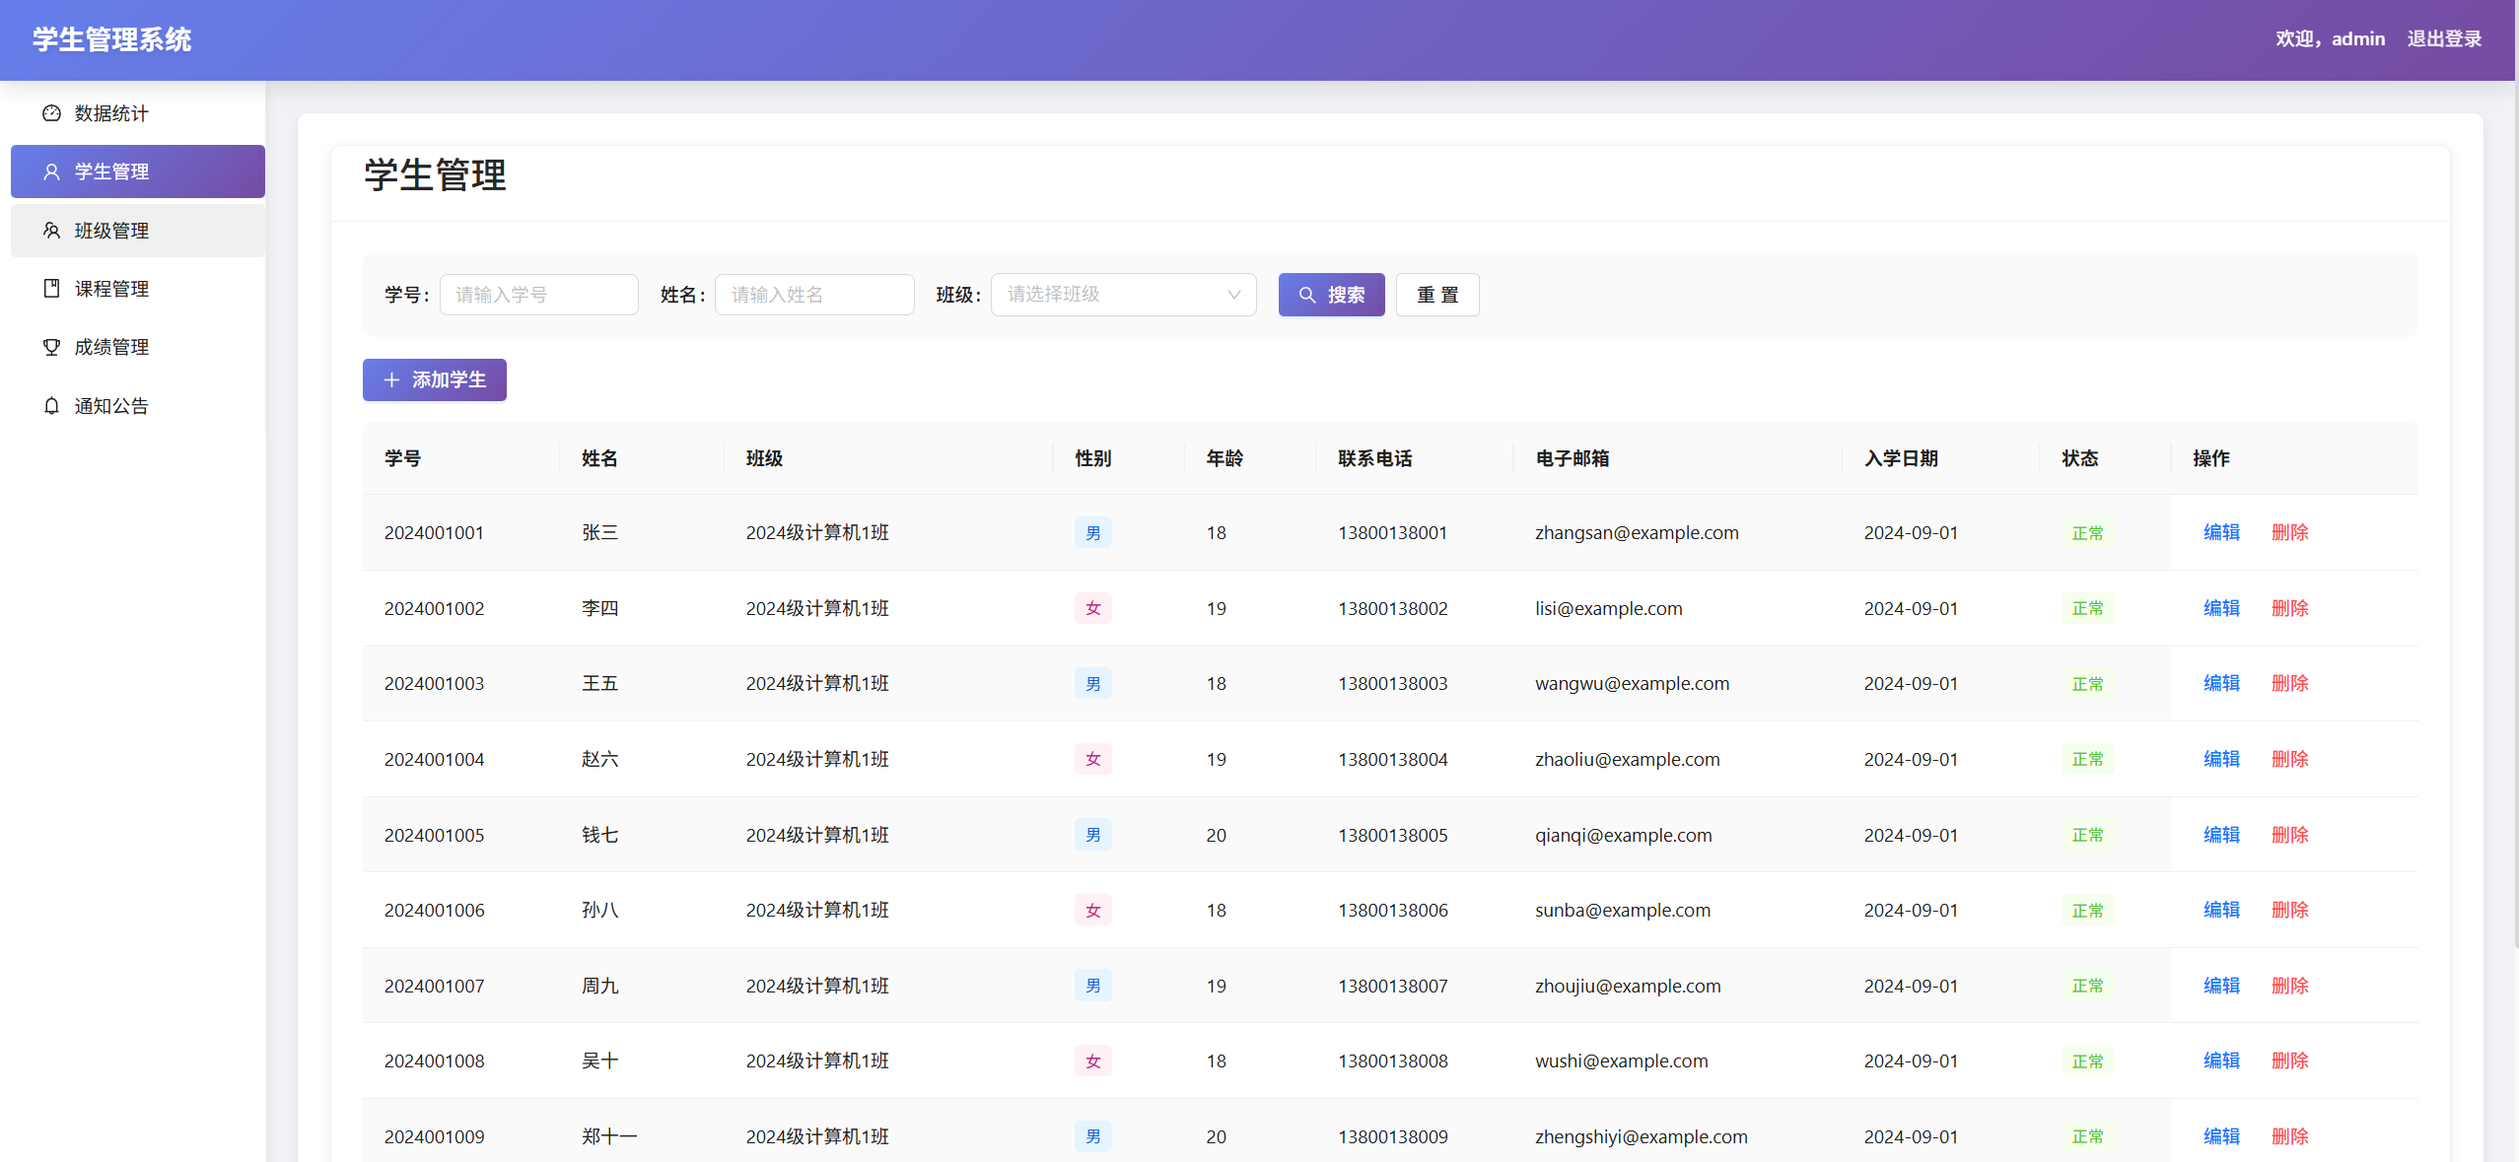Click the trophy icon beside 成绩管理

click(x=51, y=347)
